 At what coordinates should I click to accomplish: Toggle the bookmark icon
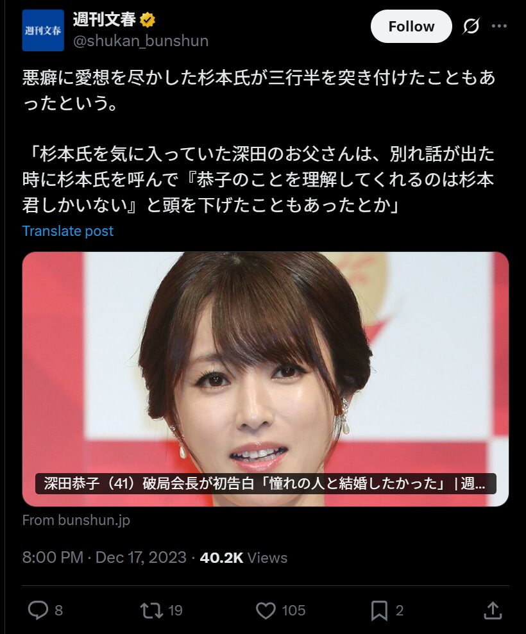point(379,610)
